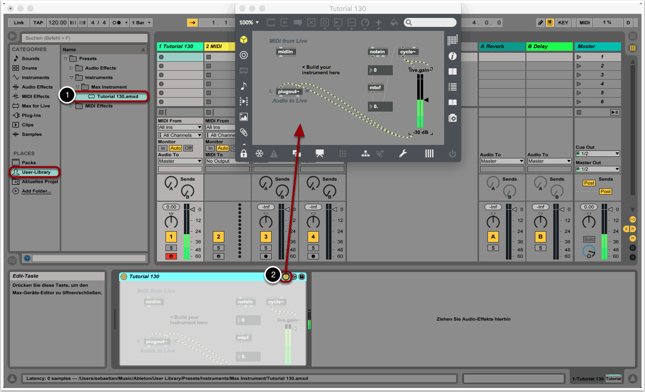Select Packs under Places

[x=29, y=163]
